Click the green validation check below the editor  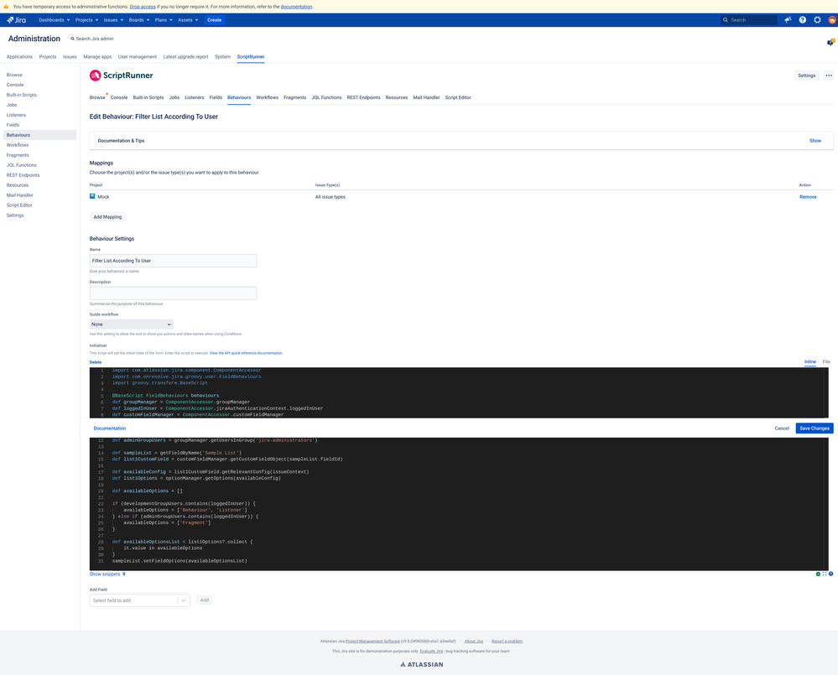tap(818, 574)
